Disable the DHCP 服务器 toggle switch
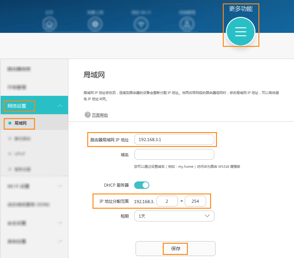Image resolution: width=294 pixels, height=258 pixels. pyautogui.click(x=141, y=185)
